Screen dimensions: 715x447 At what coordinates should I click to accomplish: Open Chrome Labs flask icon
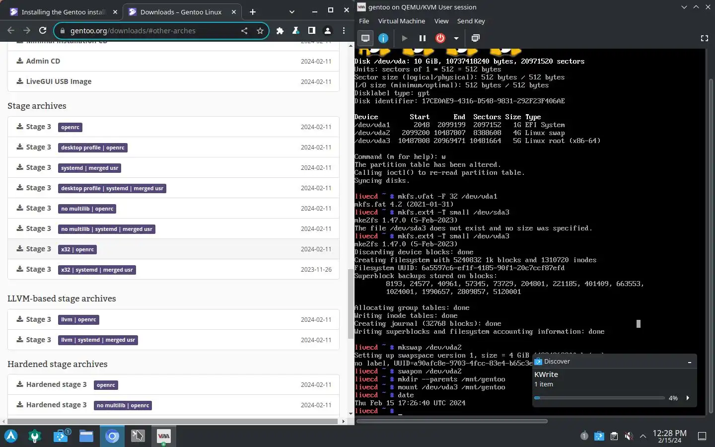[296, 31]
